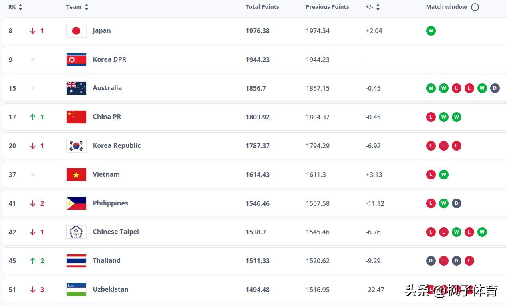Click the Total Points column header

pos(262,7)
